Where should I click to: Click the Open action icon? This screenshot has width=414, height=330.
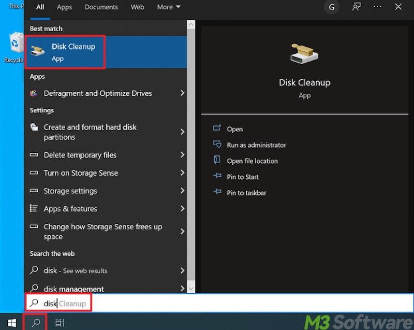pyautogui.click(x=217, y=128)
